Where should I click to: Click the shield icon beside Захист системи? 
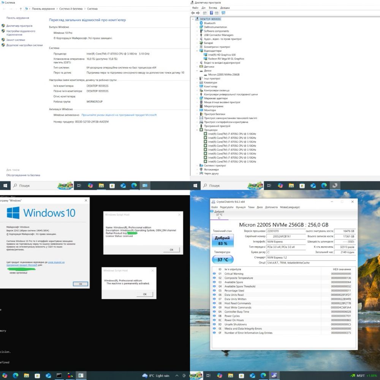coord(3,40)
